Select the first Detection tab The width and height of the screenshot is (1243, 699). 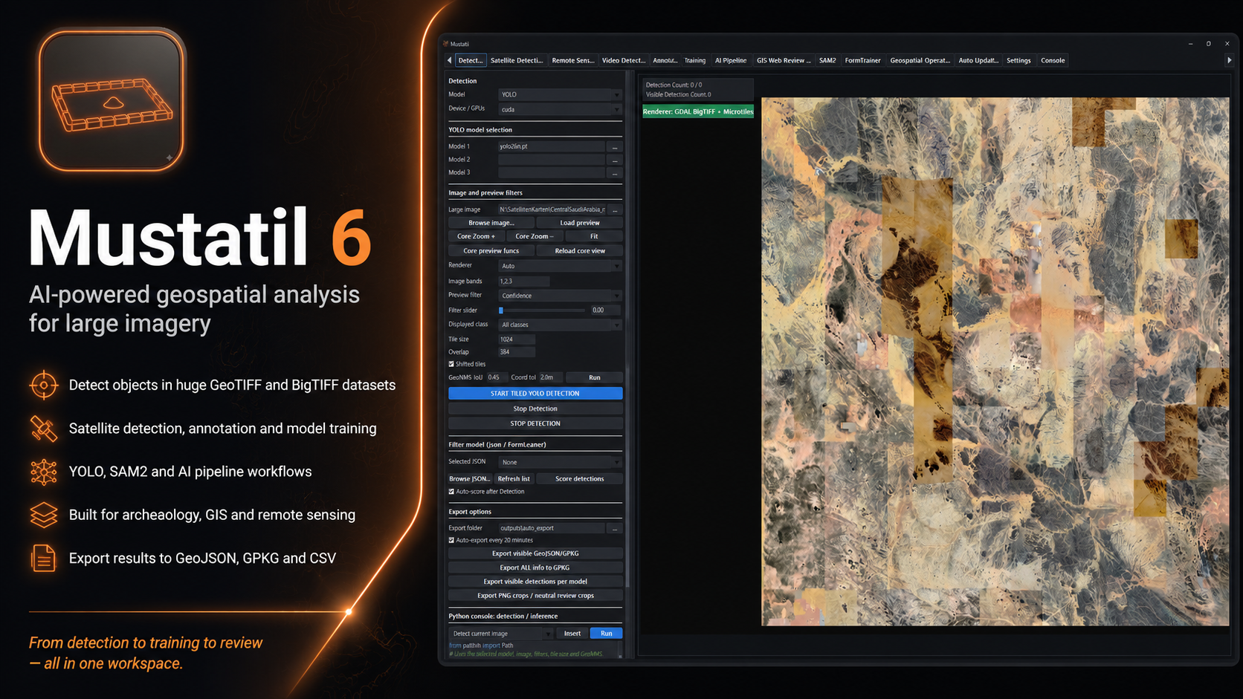pos(471,60)
